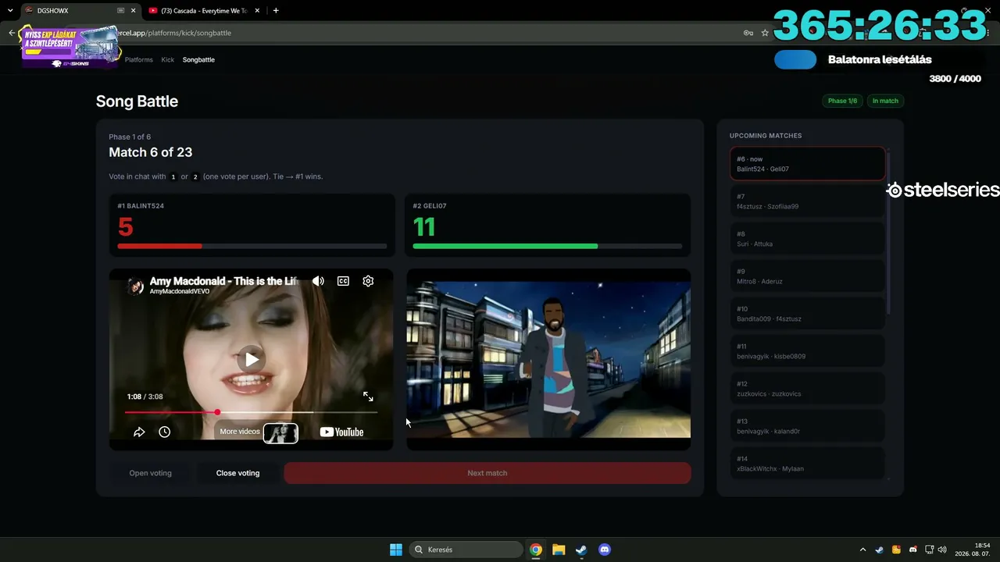The height and width of the screenshot is (562, 1000).
Task: Click the Match 6 of 23 heading
Action: (x=150, y=152)
